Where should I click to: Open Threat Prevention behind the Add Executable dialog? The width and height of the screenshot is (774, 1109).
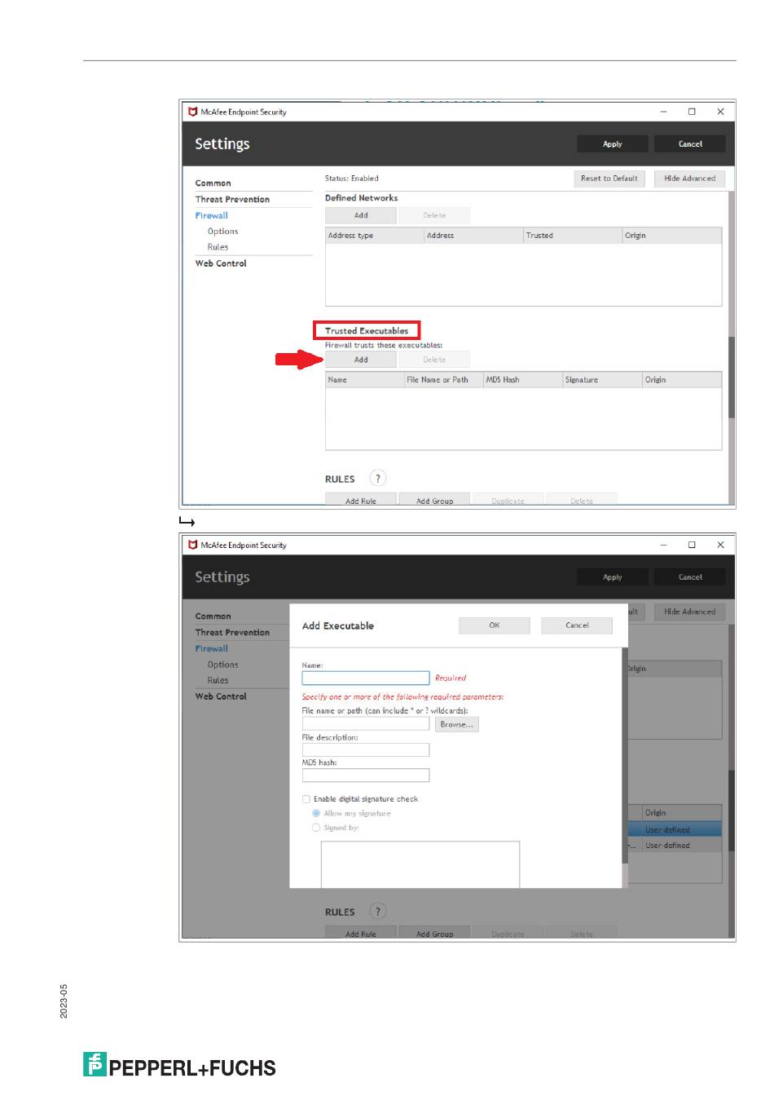click(232, 632)
